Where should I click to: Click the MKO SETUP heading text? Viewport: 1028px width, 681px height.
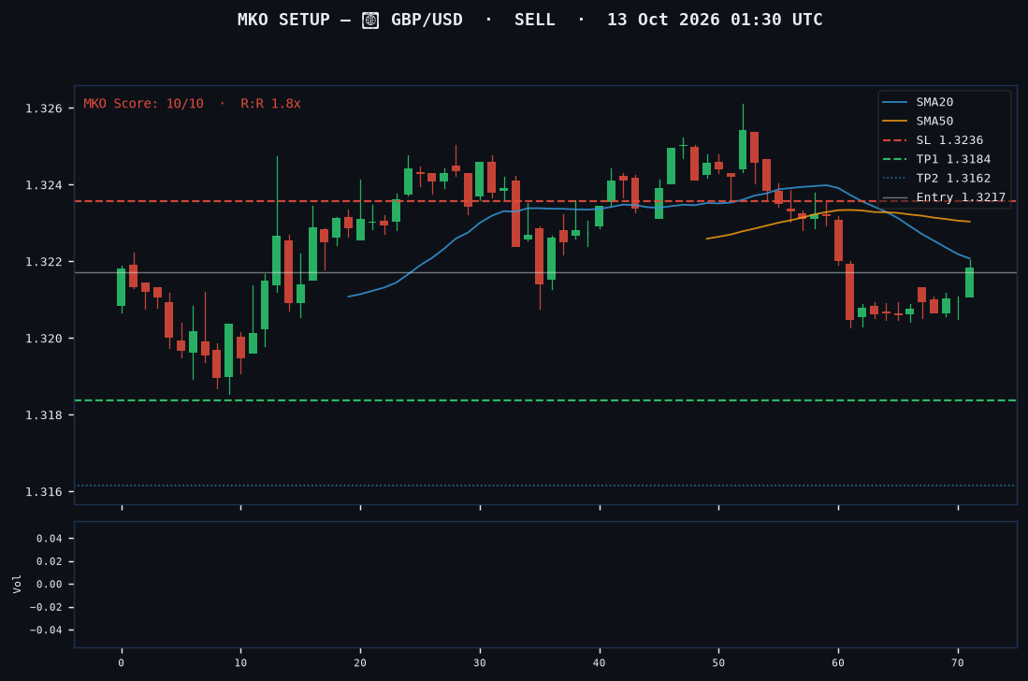tap(283, 20)
